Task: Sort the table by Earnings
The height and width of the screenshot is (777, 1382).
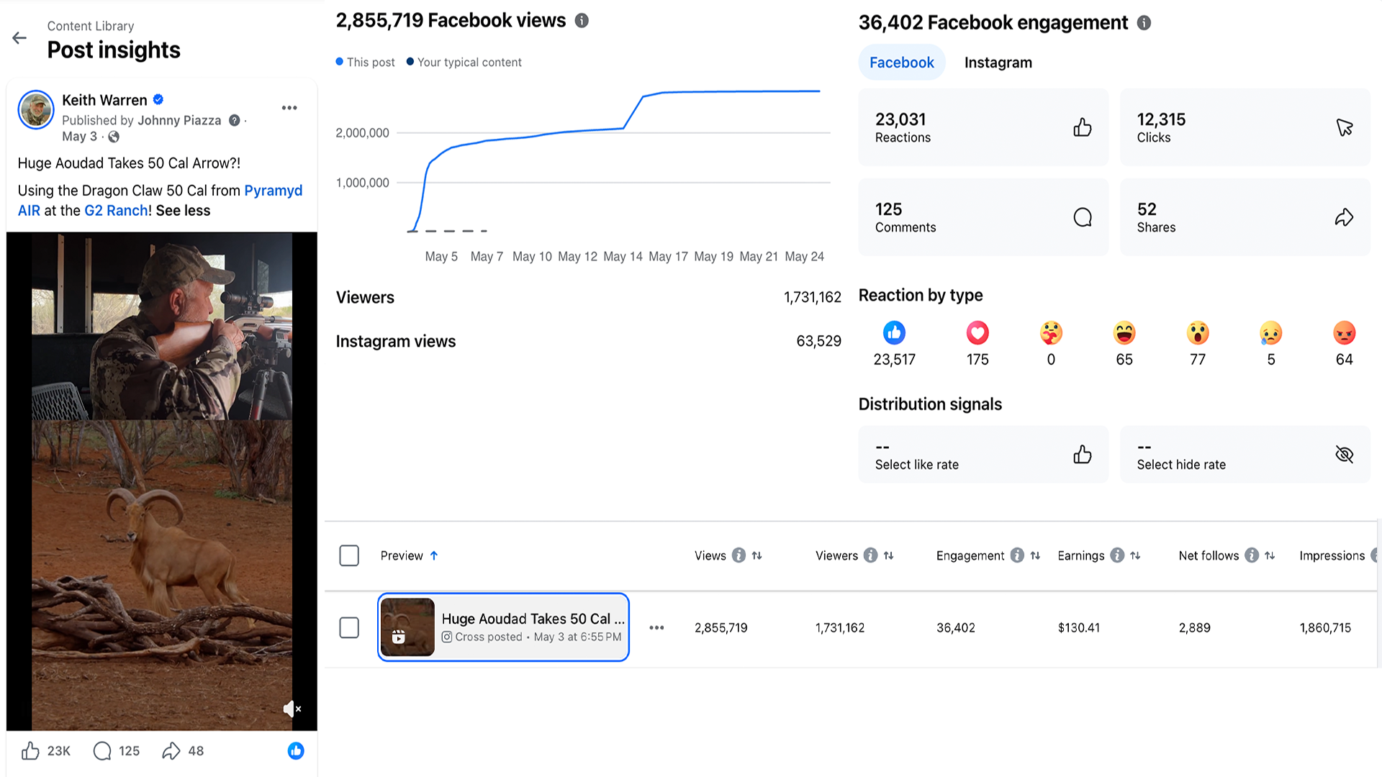Action: tap(1135, 555)
